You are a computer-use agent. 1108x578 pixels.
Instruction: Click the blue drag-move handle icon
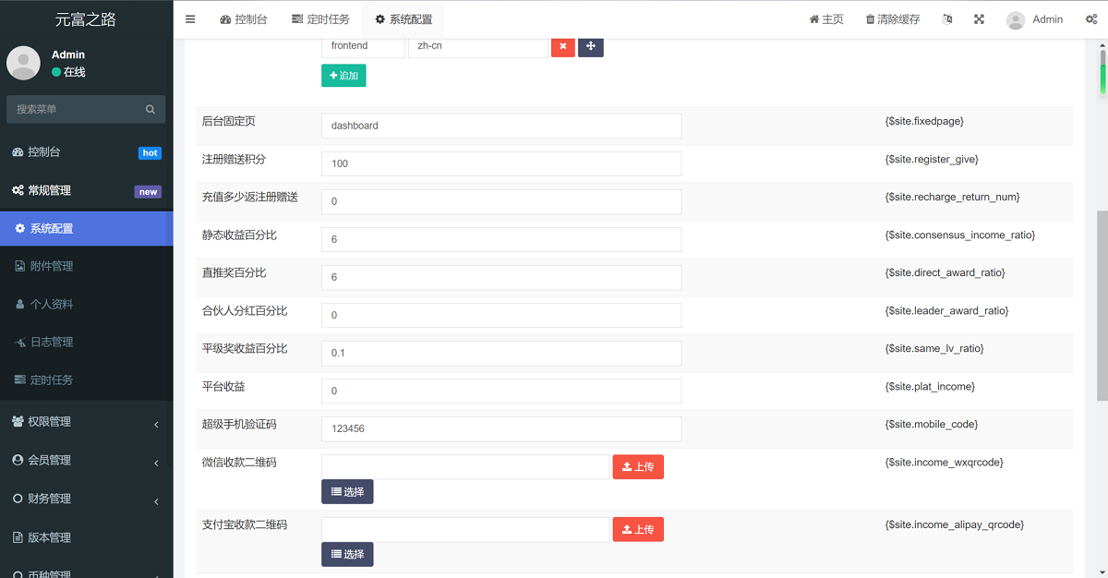(x=591, y=46)
